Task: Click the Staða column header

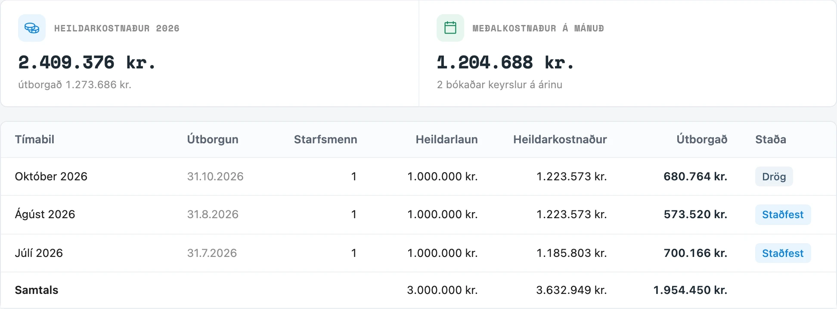Action: [x=771, y=139]
